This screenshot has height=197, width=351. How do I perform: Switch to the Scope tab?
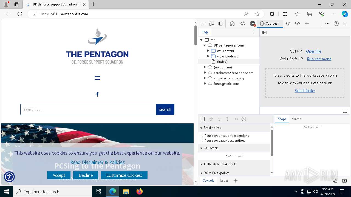pyautogui.click(x=282, y=119)
